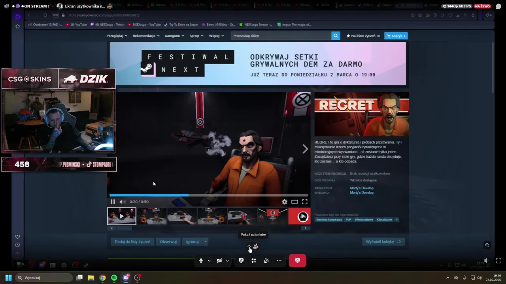The height and width of the screenshot is (284, 506).
Task: Pause the Steam trailer video
Action: [x=113, y=202]
